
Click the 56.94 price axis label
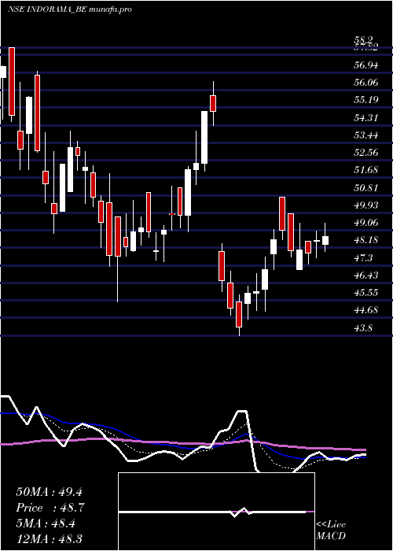[x=366, y=65]
